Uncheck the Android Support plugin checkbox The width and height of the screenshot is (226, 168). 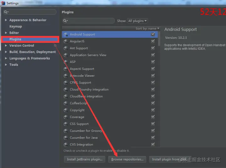tap(153, 34)
